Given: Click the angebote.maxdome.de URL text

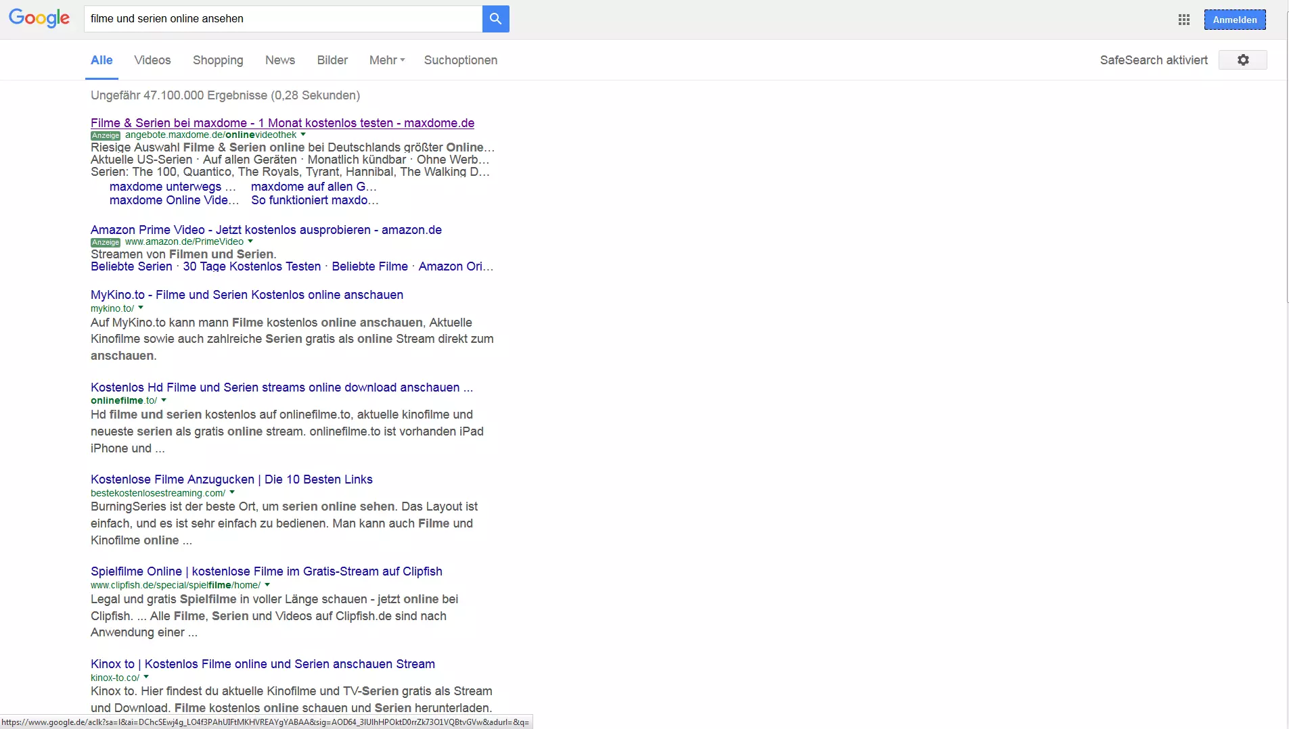Looking at the screenshot, I should 210,135.
